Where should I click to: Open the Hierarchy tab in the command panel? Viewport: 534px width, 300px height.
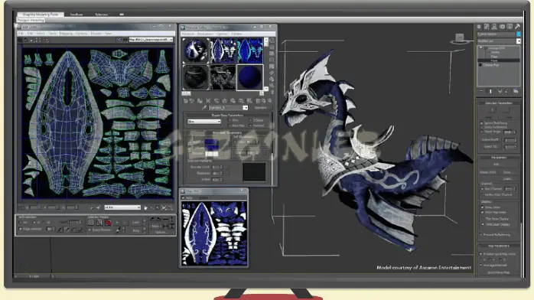494,27
